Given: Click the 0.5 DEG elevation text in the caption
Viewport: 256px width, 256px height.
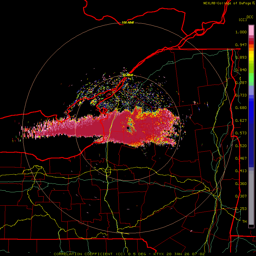Looking at the screenshot, I should pyautogui.click(x=137, y=254).
